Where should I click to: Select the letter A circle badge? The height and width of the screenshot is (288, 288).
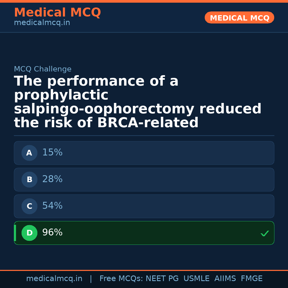coord(29,153)
